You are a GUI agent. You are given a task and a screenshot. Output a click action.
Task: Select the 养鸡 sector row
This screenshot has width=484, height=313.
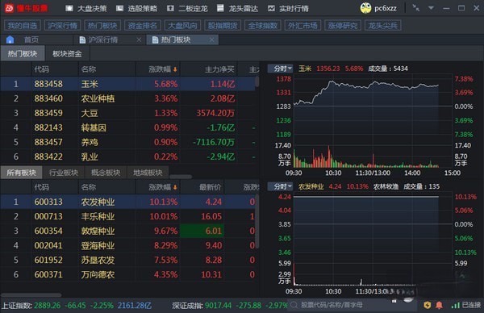tap(127, 142)
